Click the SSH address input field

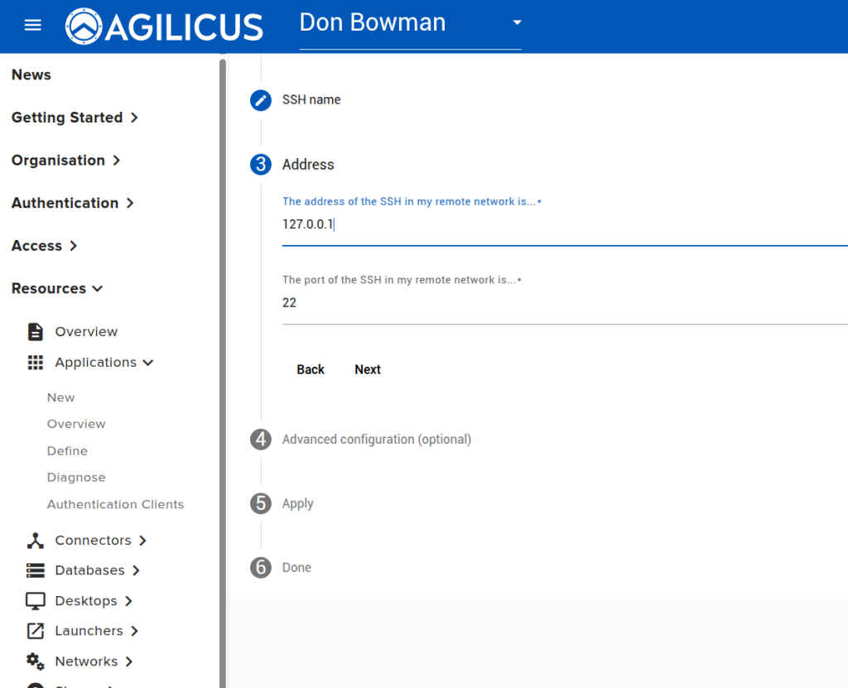tap(563, 224)
